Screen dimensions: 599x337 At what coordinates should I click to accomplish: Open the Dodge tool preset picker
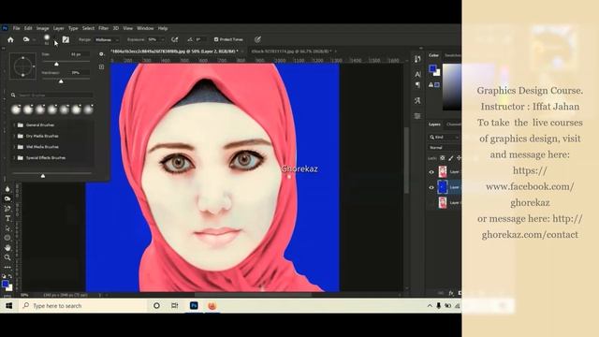[29, 39]
